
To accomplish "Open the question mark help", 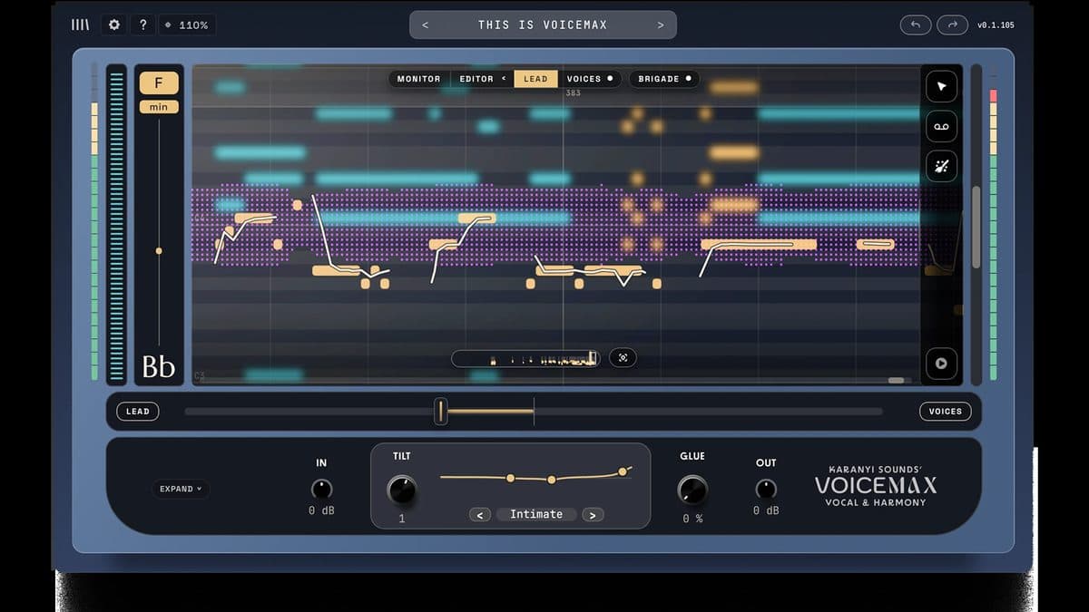I will pyautogui.click(x=142, y=24).
